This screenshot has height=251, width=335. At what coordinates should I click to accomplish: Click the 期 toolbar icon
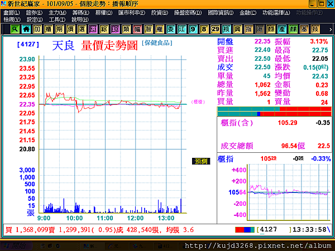point(59,29)
